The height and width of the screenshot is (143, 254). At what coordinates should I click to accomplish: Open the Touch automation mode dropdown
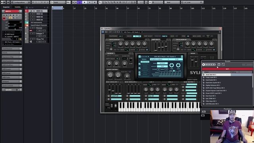pos(58,2)
